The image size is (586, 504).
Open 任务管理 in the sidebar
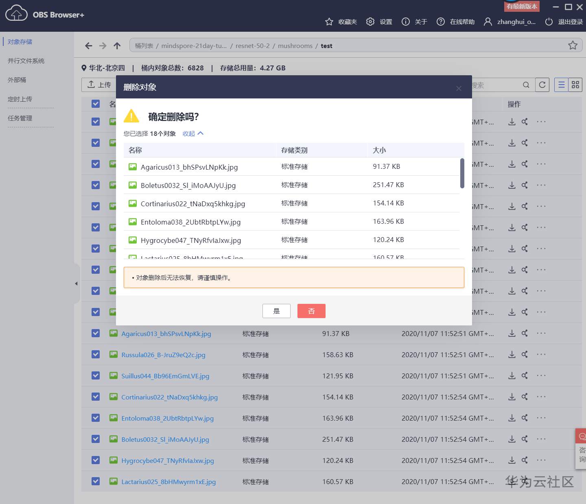pyautogui.click(x=20, y=118)
